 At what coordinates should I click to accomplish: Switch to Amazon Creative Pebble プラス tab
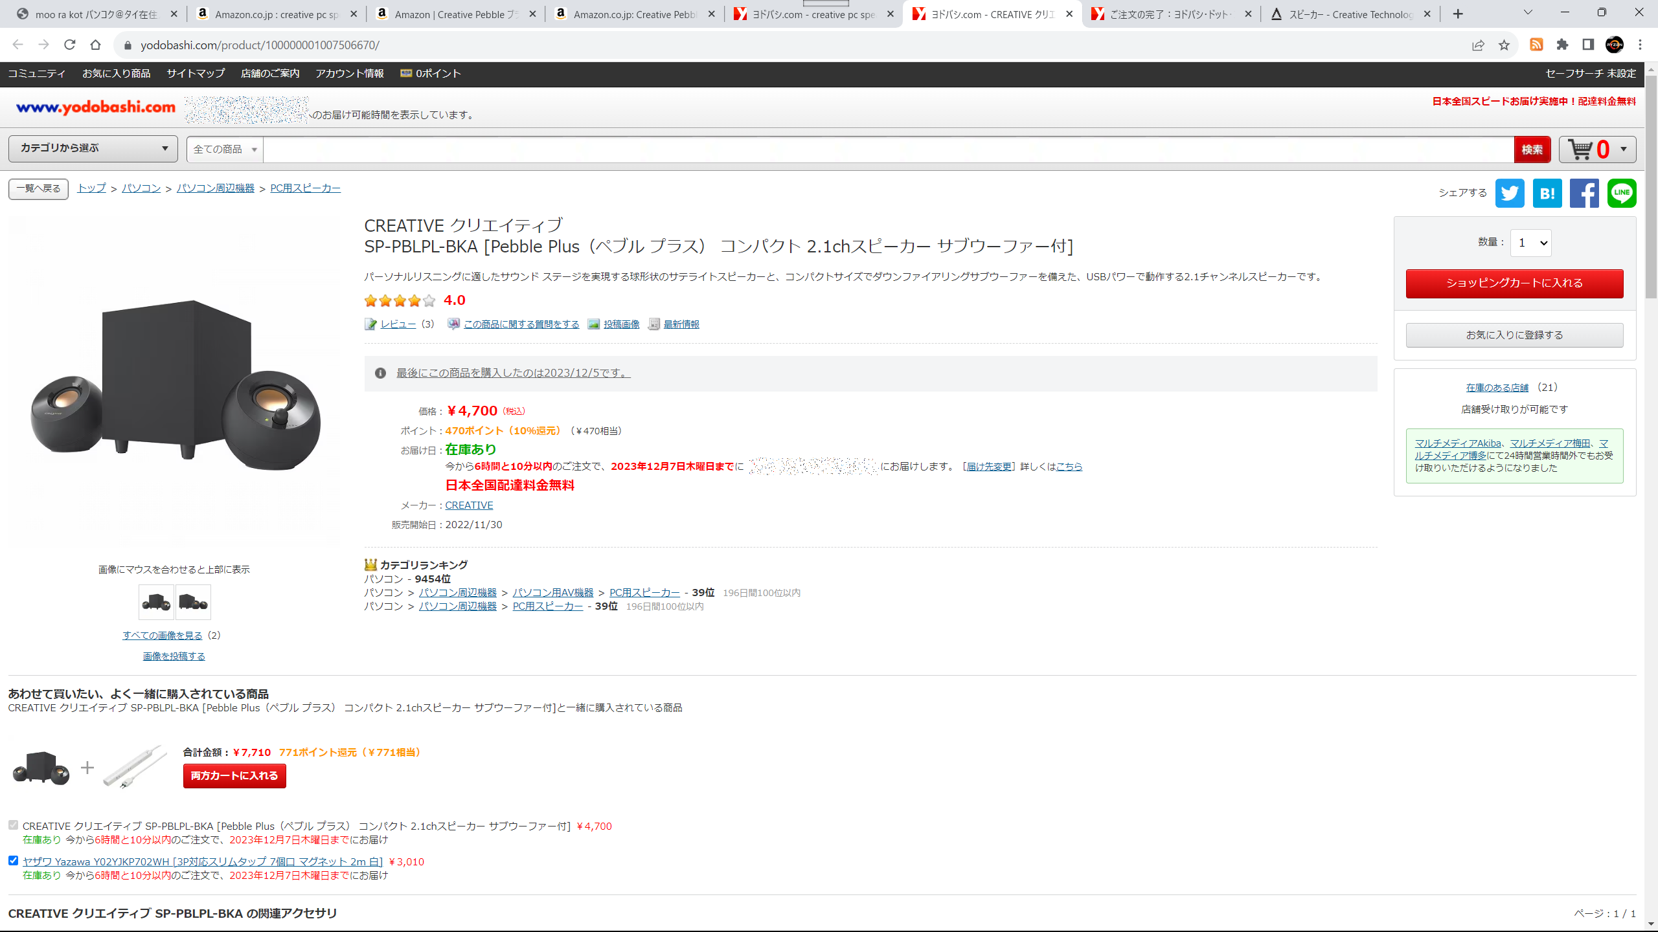click(x=456, y=14)
